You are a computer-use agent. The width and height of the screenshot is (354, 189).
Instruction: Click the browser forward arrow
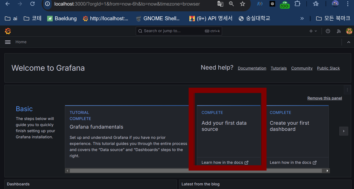coord(20,4)
